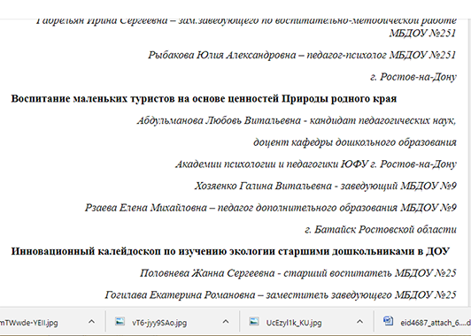This screenshot has width=471, height=336.
Task: Click line 'Гогилава Екатерина Романовна – заместитель заведующего'
Action: pyautogui.click(x=281, y=295)
